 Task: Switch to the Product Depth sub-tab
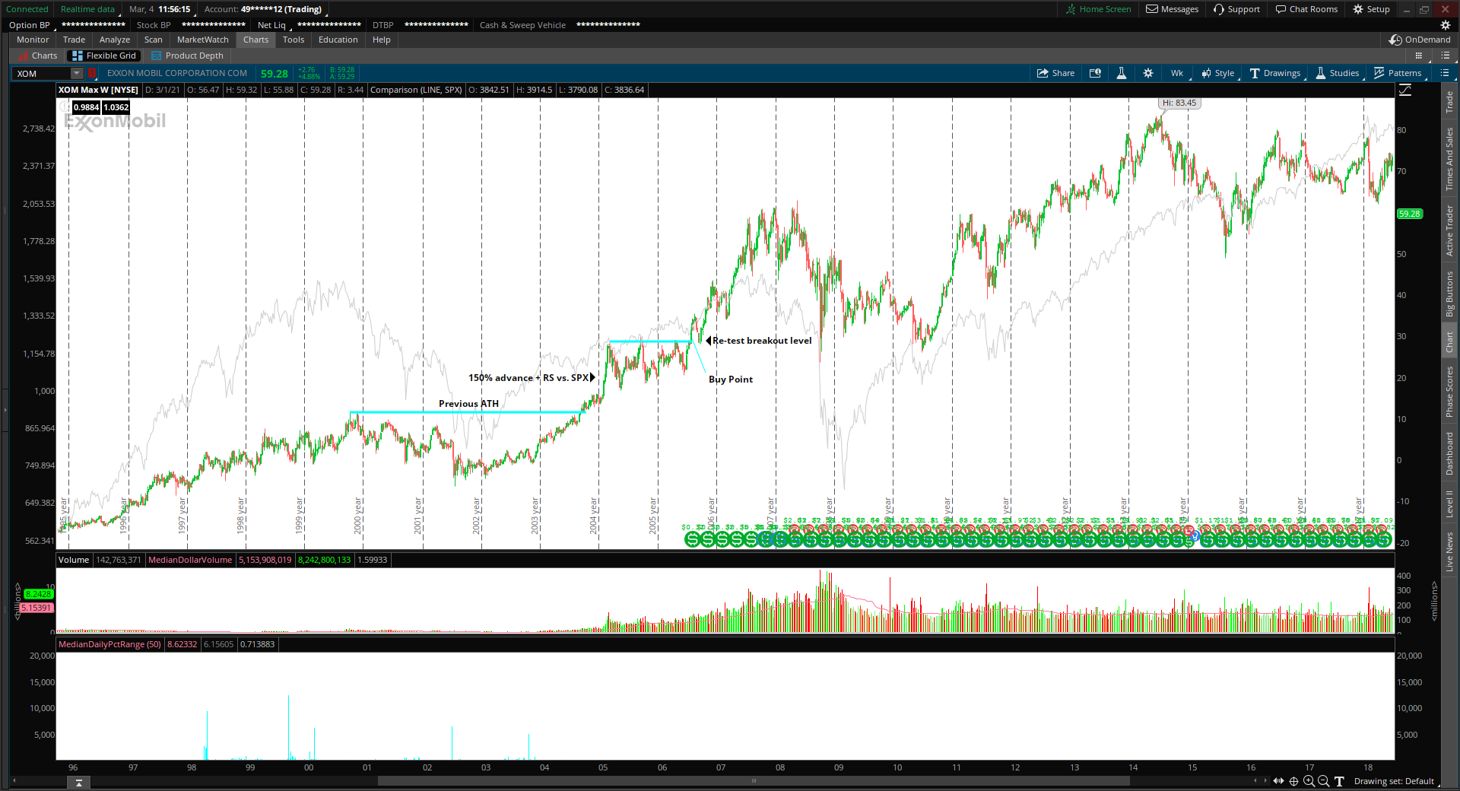point(188,56)
